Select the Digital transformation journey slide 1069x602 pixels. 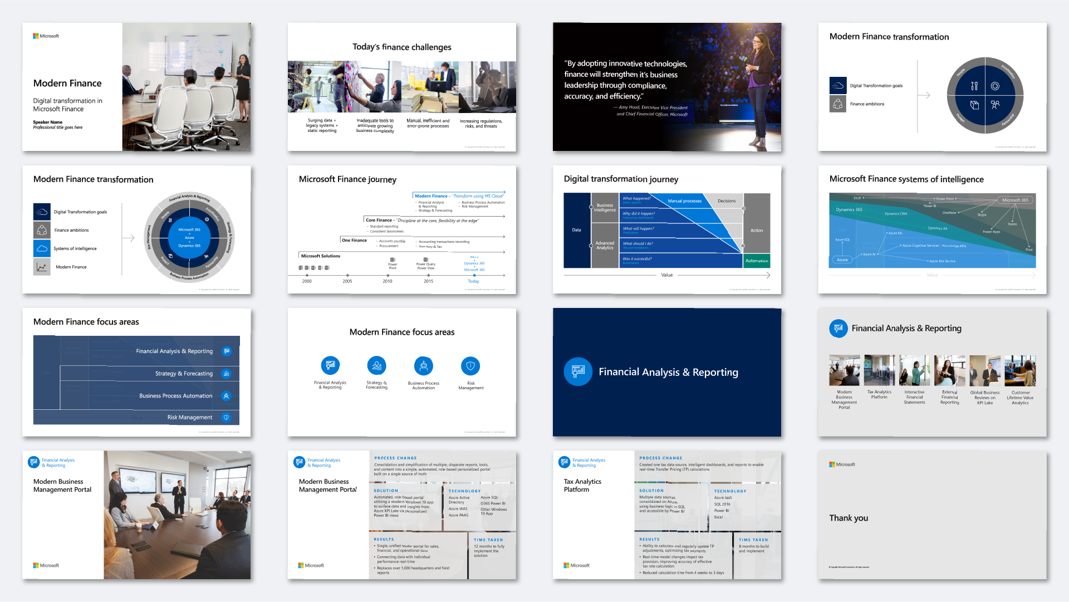pos(666,229)
